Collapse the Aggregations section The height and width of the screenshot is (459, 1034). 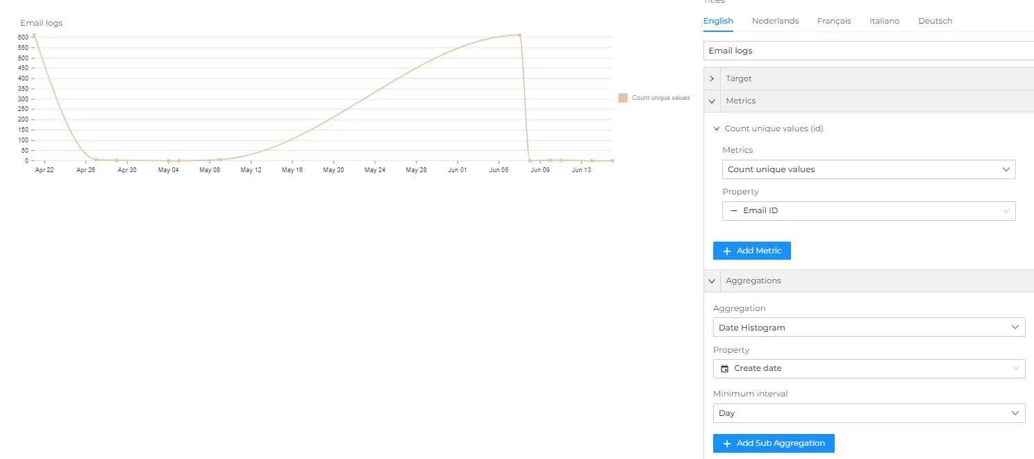point(869,281)
